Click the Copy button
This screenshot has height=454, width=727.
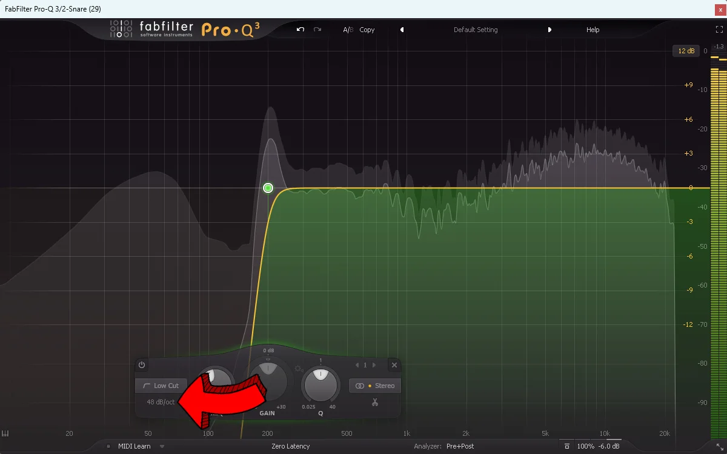coord(367,29)
